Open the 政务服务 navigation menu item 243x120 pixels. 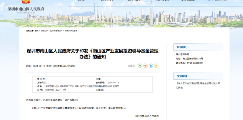[x=135, y=1]
